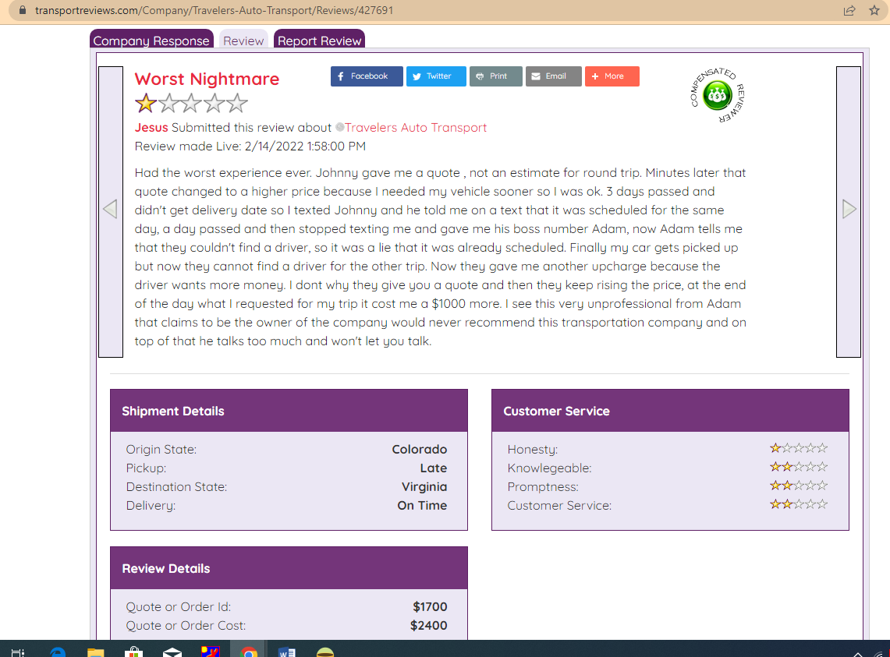The height and width of the screenshot is (657, 890).
Task: Share the review on Facebook
Action: coord(367,76)
